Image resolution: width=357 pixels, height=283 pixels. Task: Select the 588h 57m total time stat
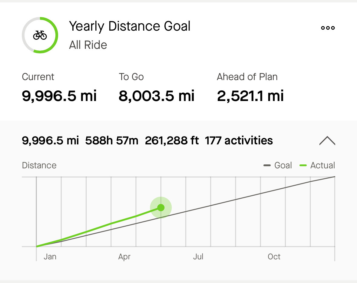click(112, 141)
